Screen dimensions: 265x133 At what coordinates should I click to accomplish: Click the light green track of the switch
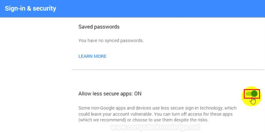248,94
